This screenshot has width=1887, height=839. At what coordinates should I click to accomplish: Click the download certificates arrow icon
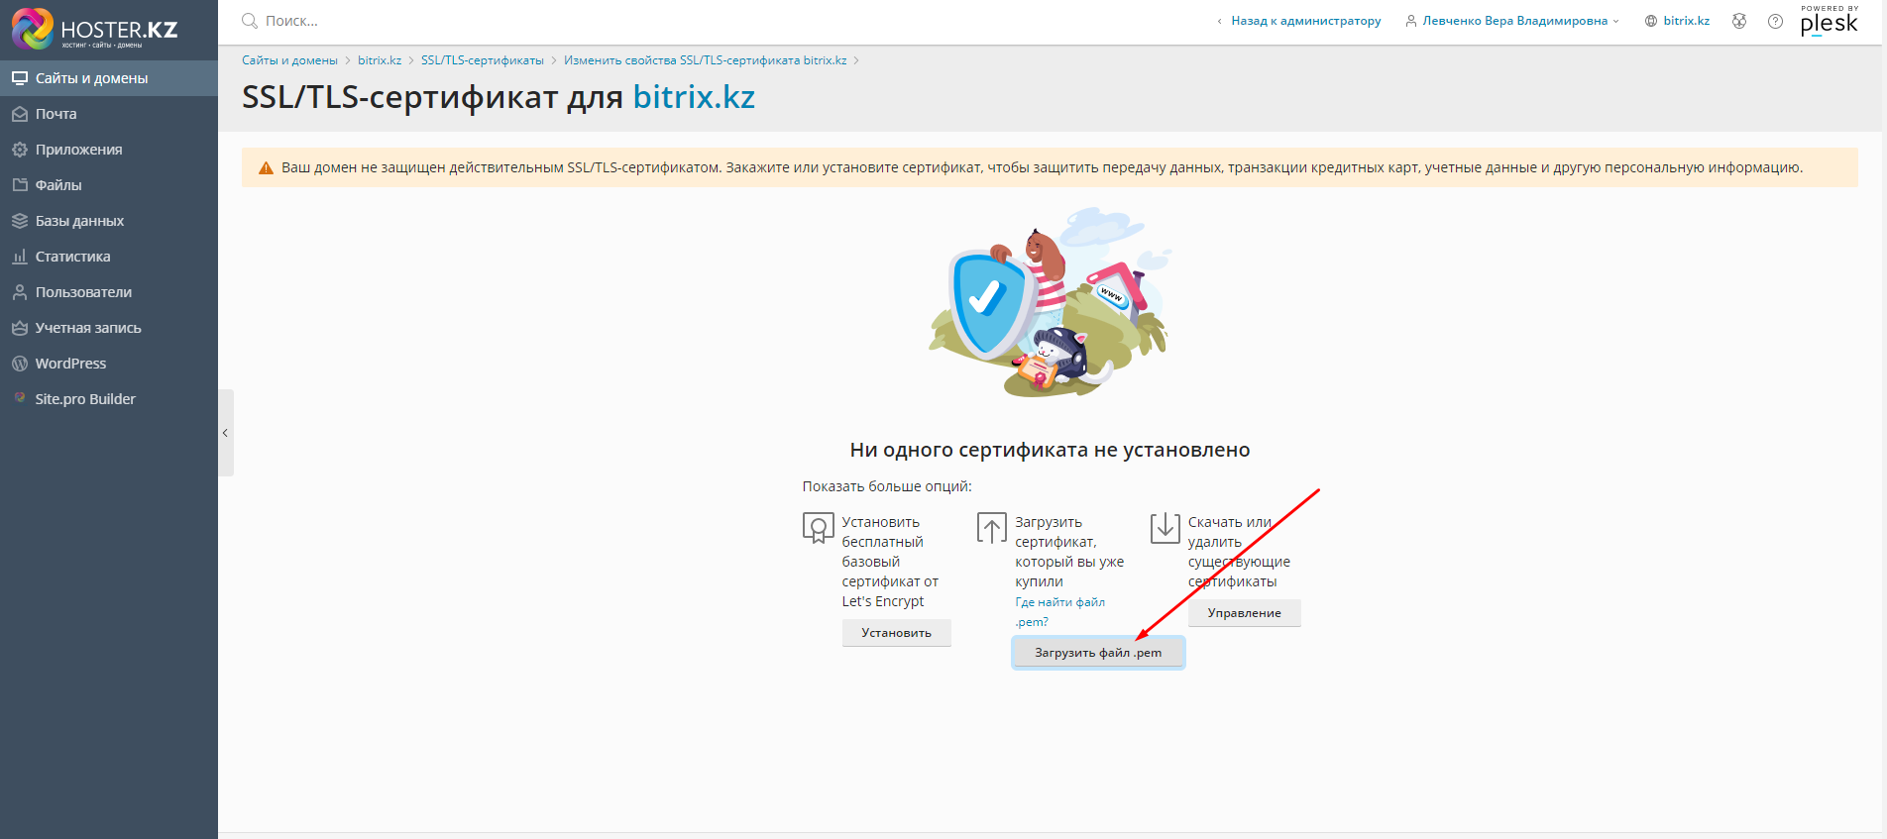click(1165, 528)
